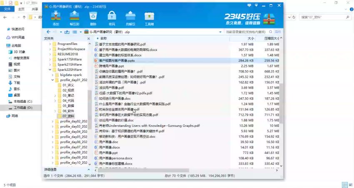Image resolution: width=354 pixels, height=188 pixels.
Task: Click the 解压到 (Extract to) icon
Action: (x=75, y=17)
